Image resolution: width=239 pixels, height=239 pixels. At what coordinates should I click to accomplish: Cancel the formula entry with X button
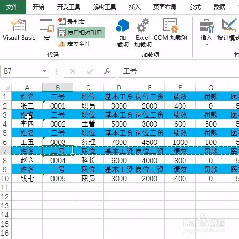[x=73, y=71]
